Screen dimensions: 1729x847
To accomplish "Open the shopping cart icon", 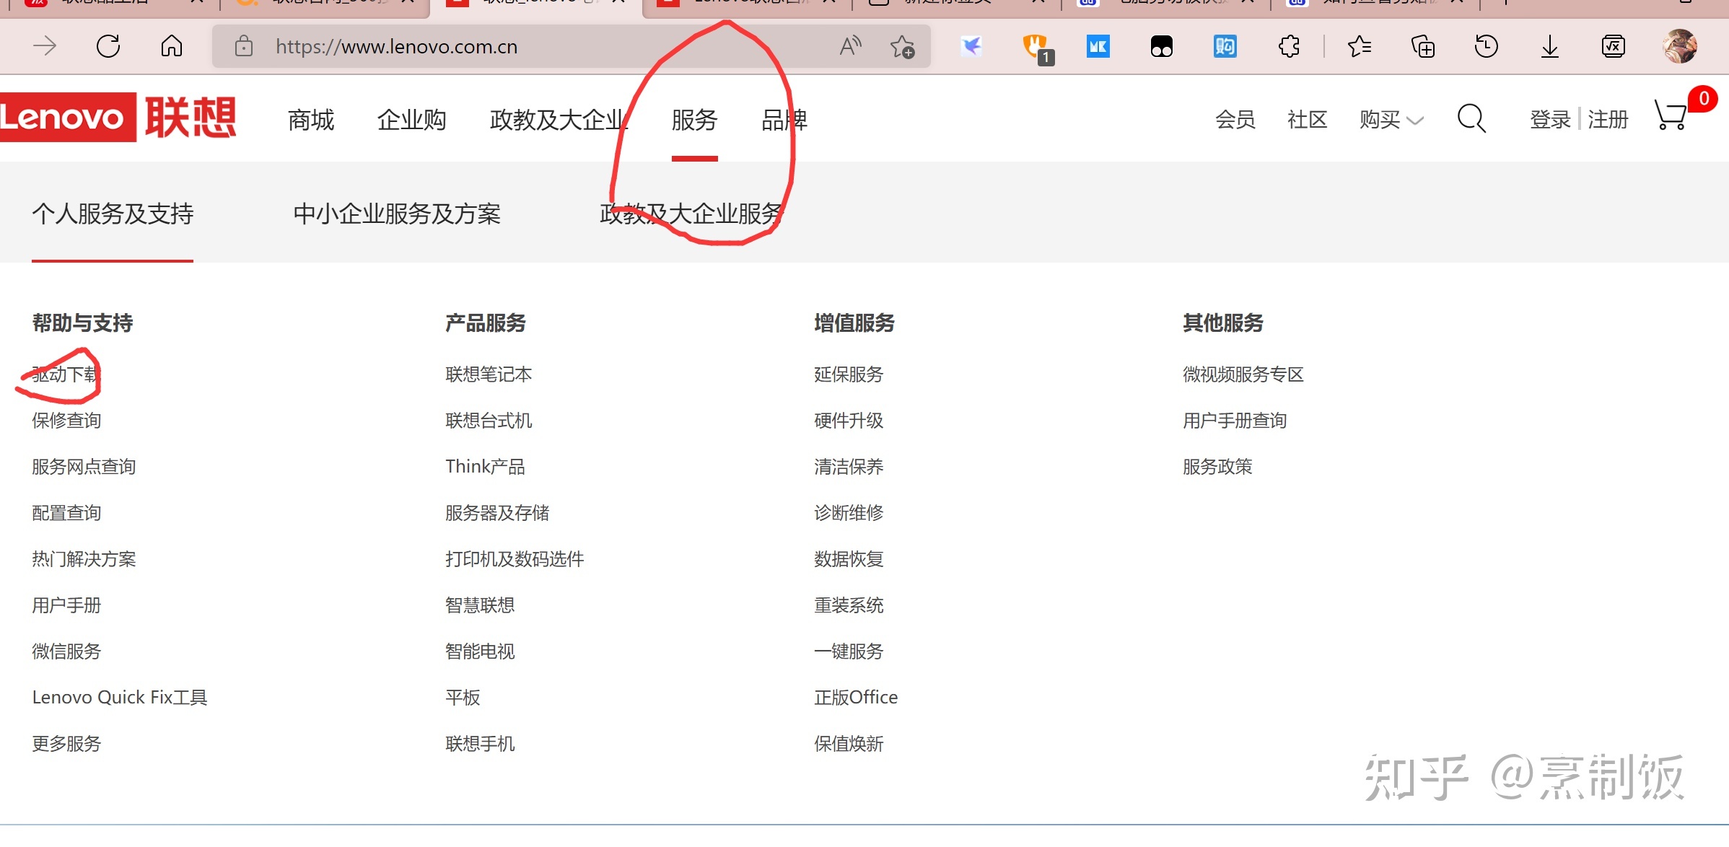I will click(1671, 115).
